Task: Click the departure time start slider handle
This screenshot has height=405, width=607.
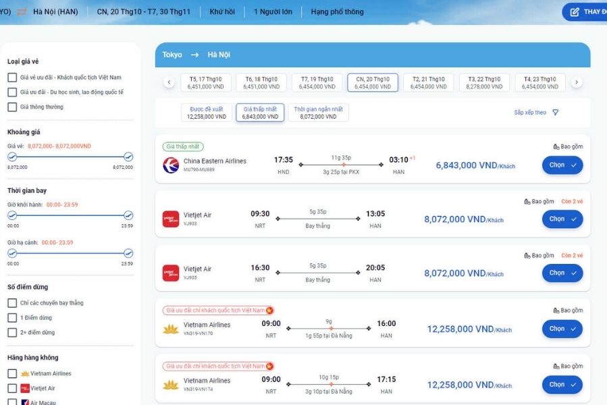Action: pyautogui.click(x=12, y=215)
